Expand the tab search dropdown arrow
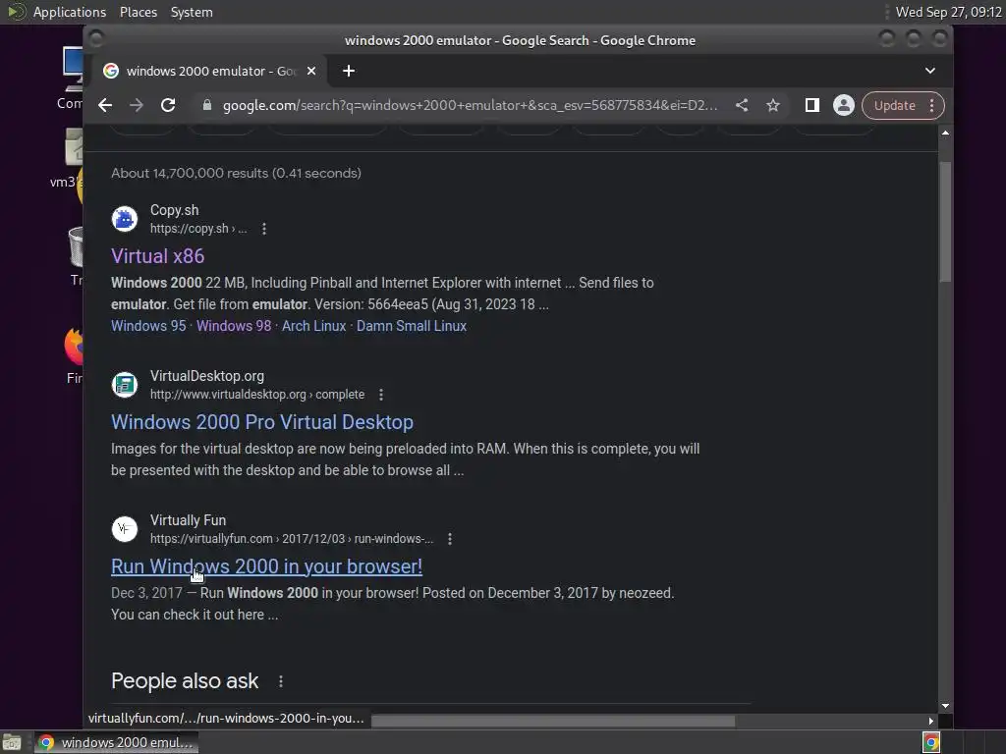 [x=930, y=71]
